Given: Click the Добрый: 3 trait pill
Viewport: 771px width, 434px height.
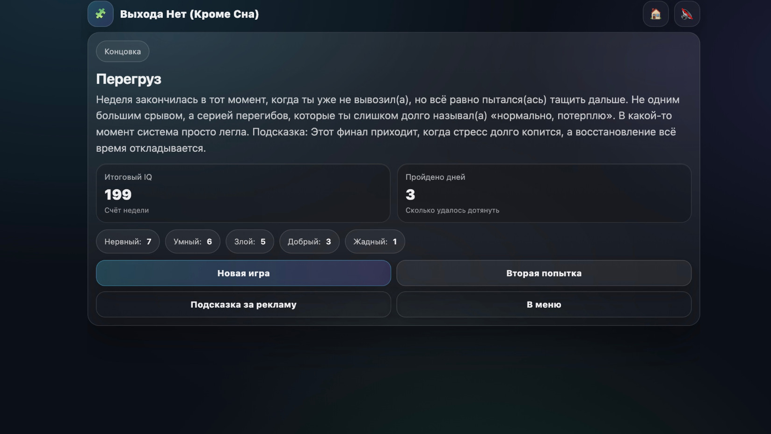Looking at the screenshot, I should tap(309, 242).
